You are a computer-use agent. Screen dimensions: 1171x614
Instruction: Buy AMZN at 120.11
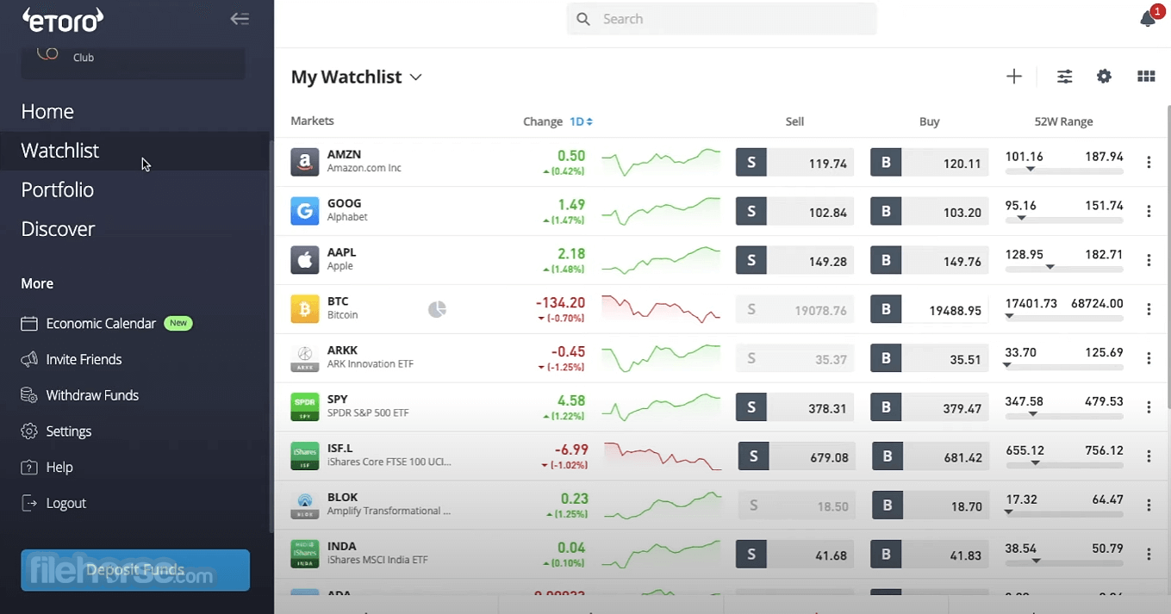(929, 163)
